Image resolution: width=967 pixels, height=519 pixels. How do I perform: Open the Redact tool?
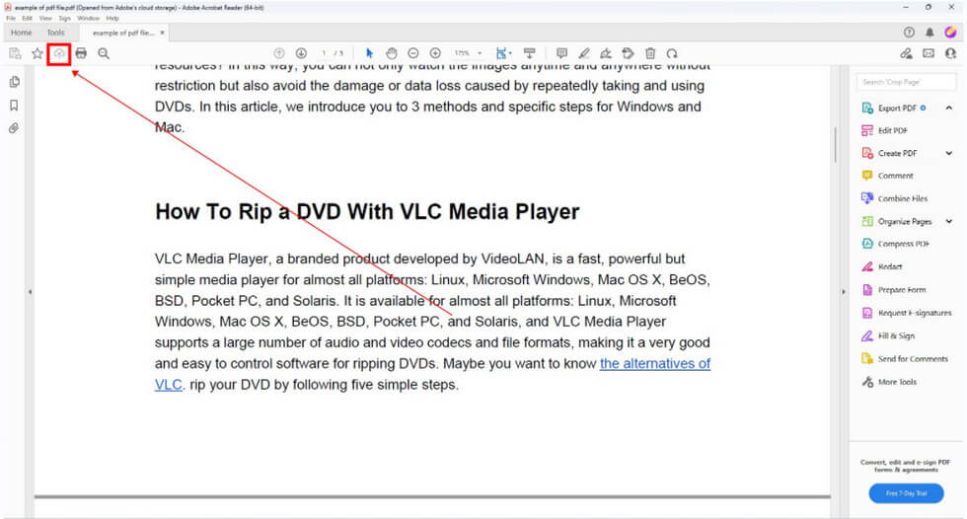(882, 266)
